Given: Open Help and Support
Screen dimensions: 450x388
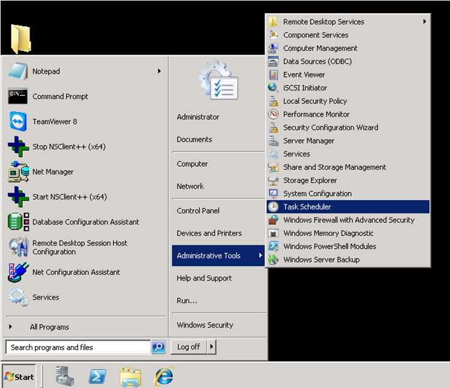Looking at the screenshot, I should [204, 278].
